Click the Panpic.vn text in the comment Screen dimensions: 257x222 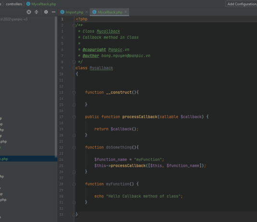pos(119,49)
